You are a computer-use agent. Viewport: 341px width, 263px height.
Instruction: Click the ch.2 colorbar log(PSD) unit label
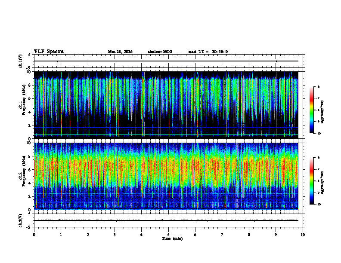coord(322,183)
